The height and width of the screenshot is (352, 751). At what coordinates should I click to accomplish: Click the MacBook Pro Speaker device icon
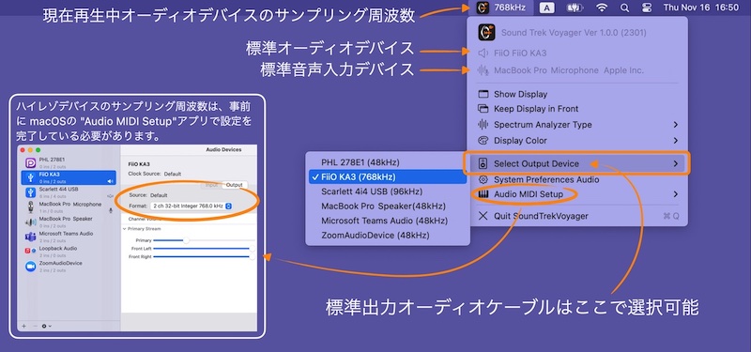pos(31,222)
